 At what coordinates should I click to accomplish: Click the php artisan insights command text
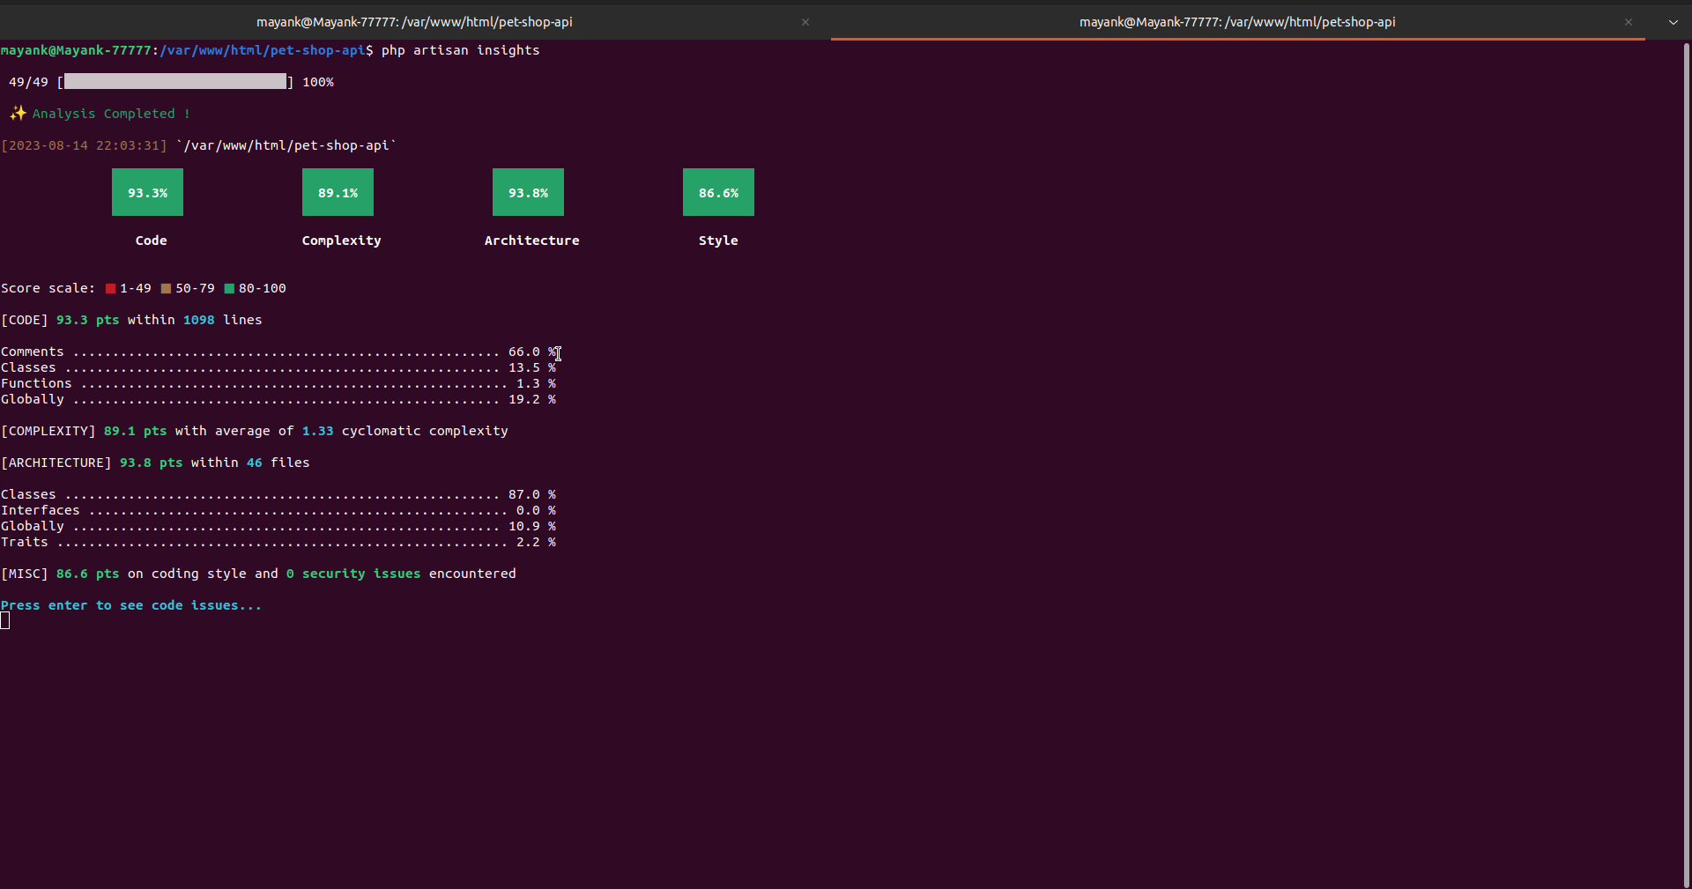460,50
